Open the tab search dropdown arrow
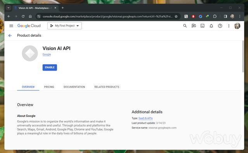 (9, 8)
